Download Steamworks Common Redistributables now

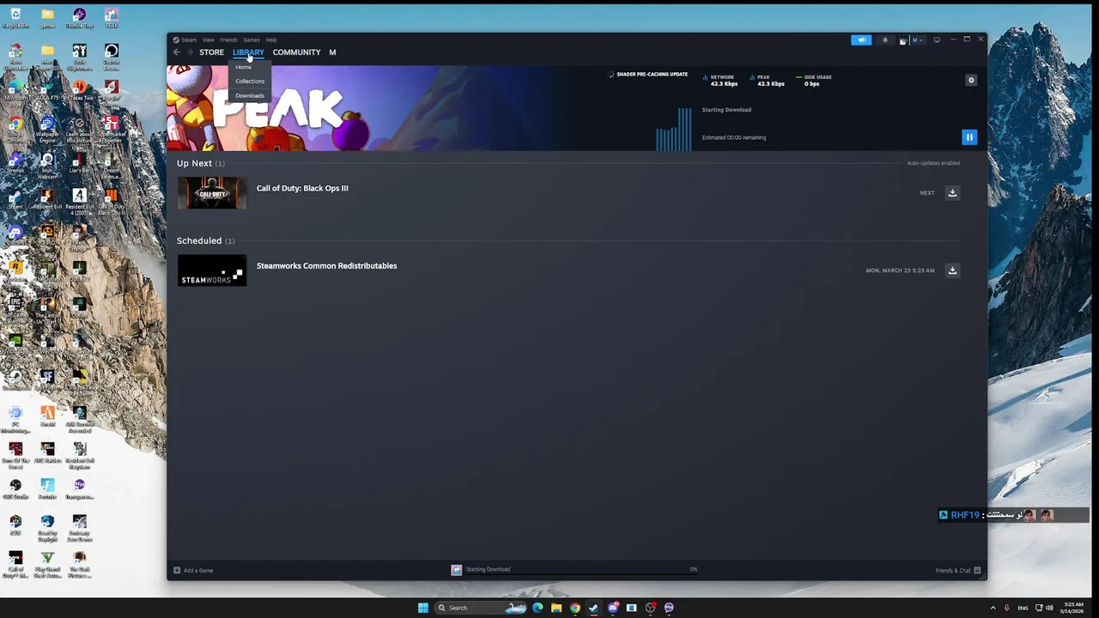pos(952,270)
